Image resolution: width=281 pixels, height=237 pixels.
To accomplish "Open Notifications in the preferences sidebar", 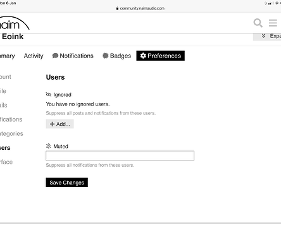I will [11, 119].
